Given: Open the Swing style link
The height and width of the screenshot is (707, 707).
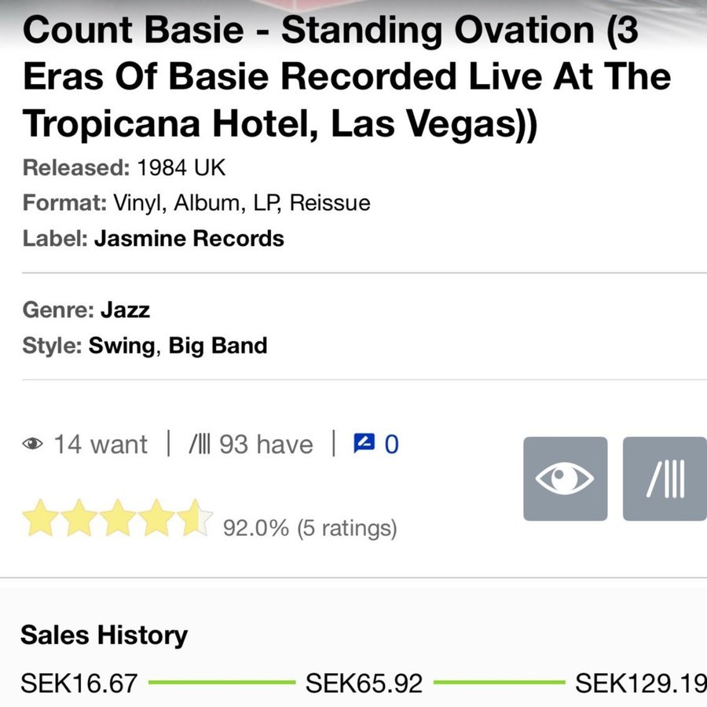Looking at the screenshot, I should tap(122, 346).
